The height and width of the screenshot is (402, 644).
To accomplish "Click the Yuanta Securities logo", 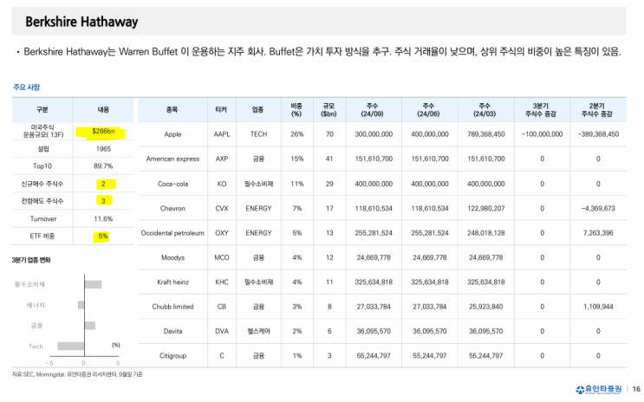I will pos(597,388).
